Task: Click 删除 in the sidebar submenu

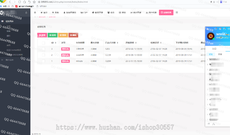Action: 8,36
